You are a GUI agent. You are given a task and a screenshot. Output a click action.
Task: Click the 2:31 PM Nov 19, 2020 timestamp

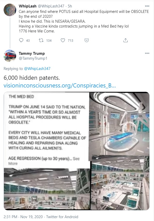tap(23, 217)
